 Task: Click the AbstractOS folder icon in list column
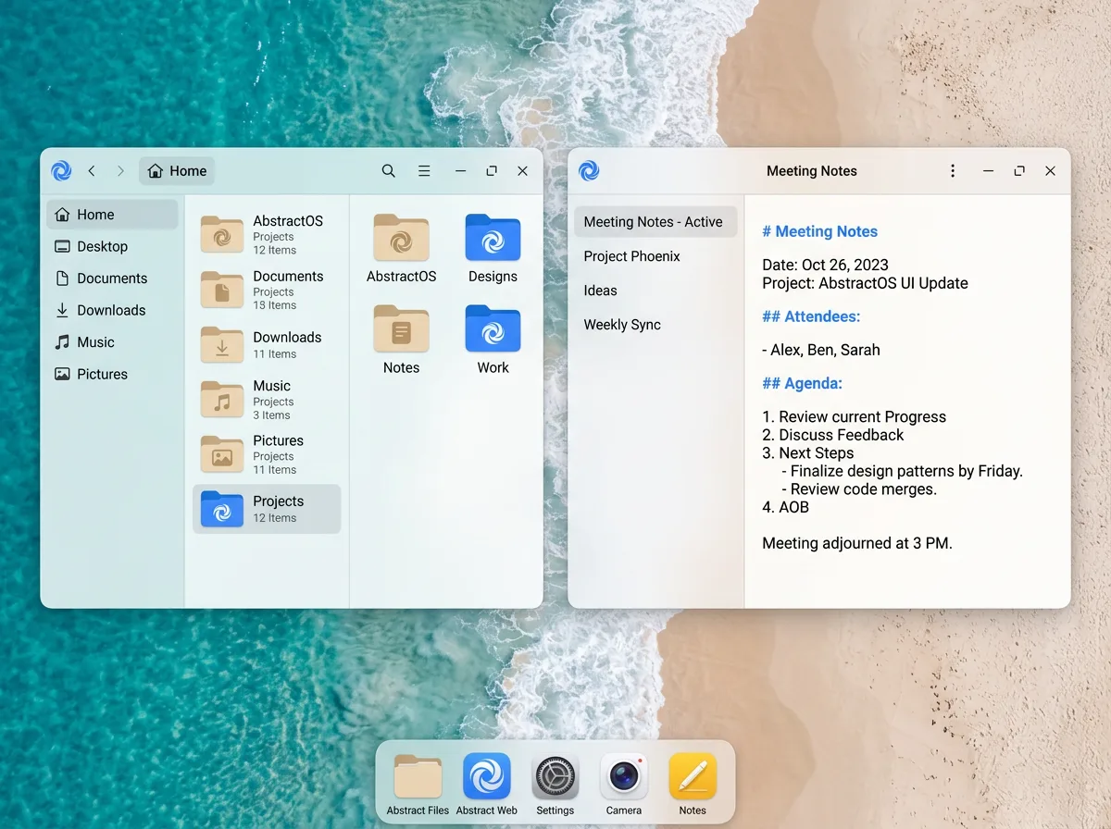pyautogui.click(x=222, y=235)
